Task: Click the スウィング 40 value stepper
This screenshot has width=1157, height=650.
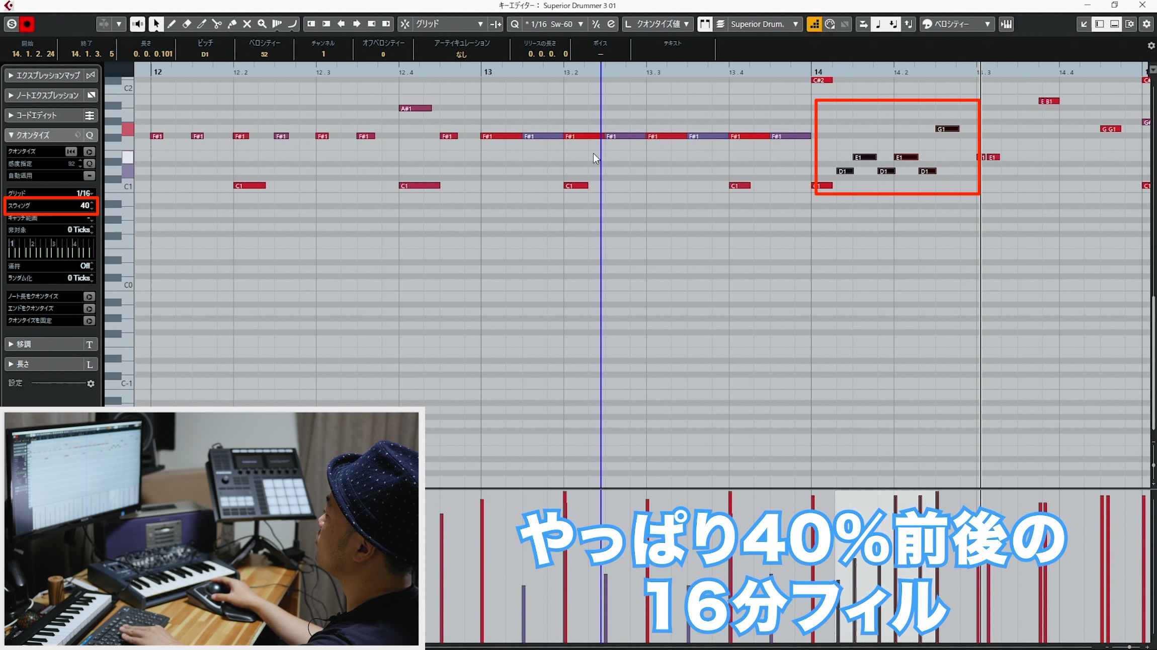Action: click(x=92, y=206)
